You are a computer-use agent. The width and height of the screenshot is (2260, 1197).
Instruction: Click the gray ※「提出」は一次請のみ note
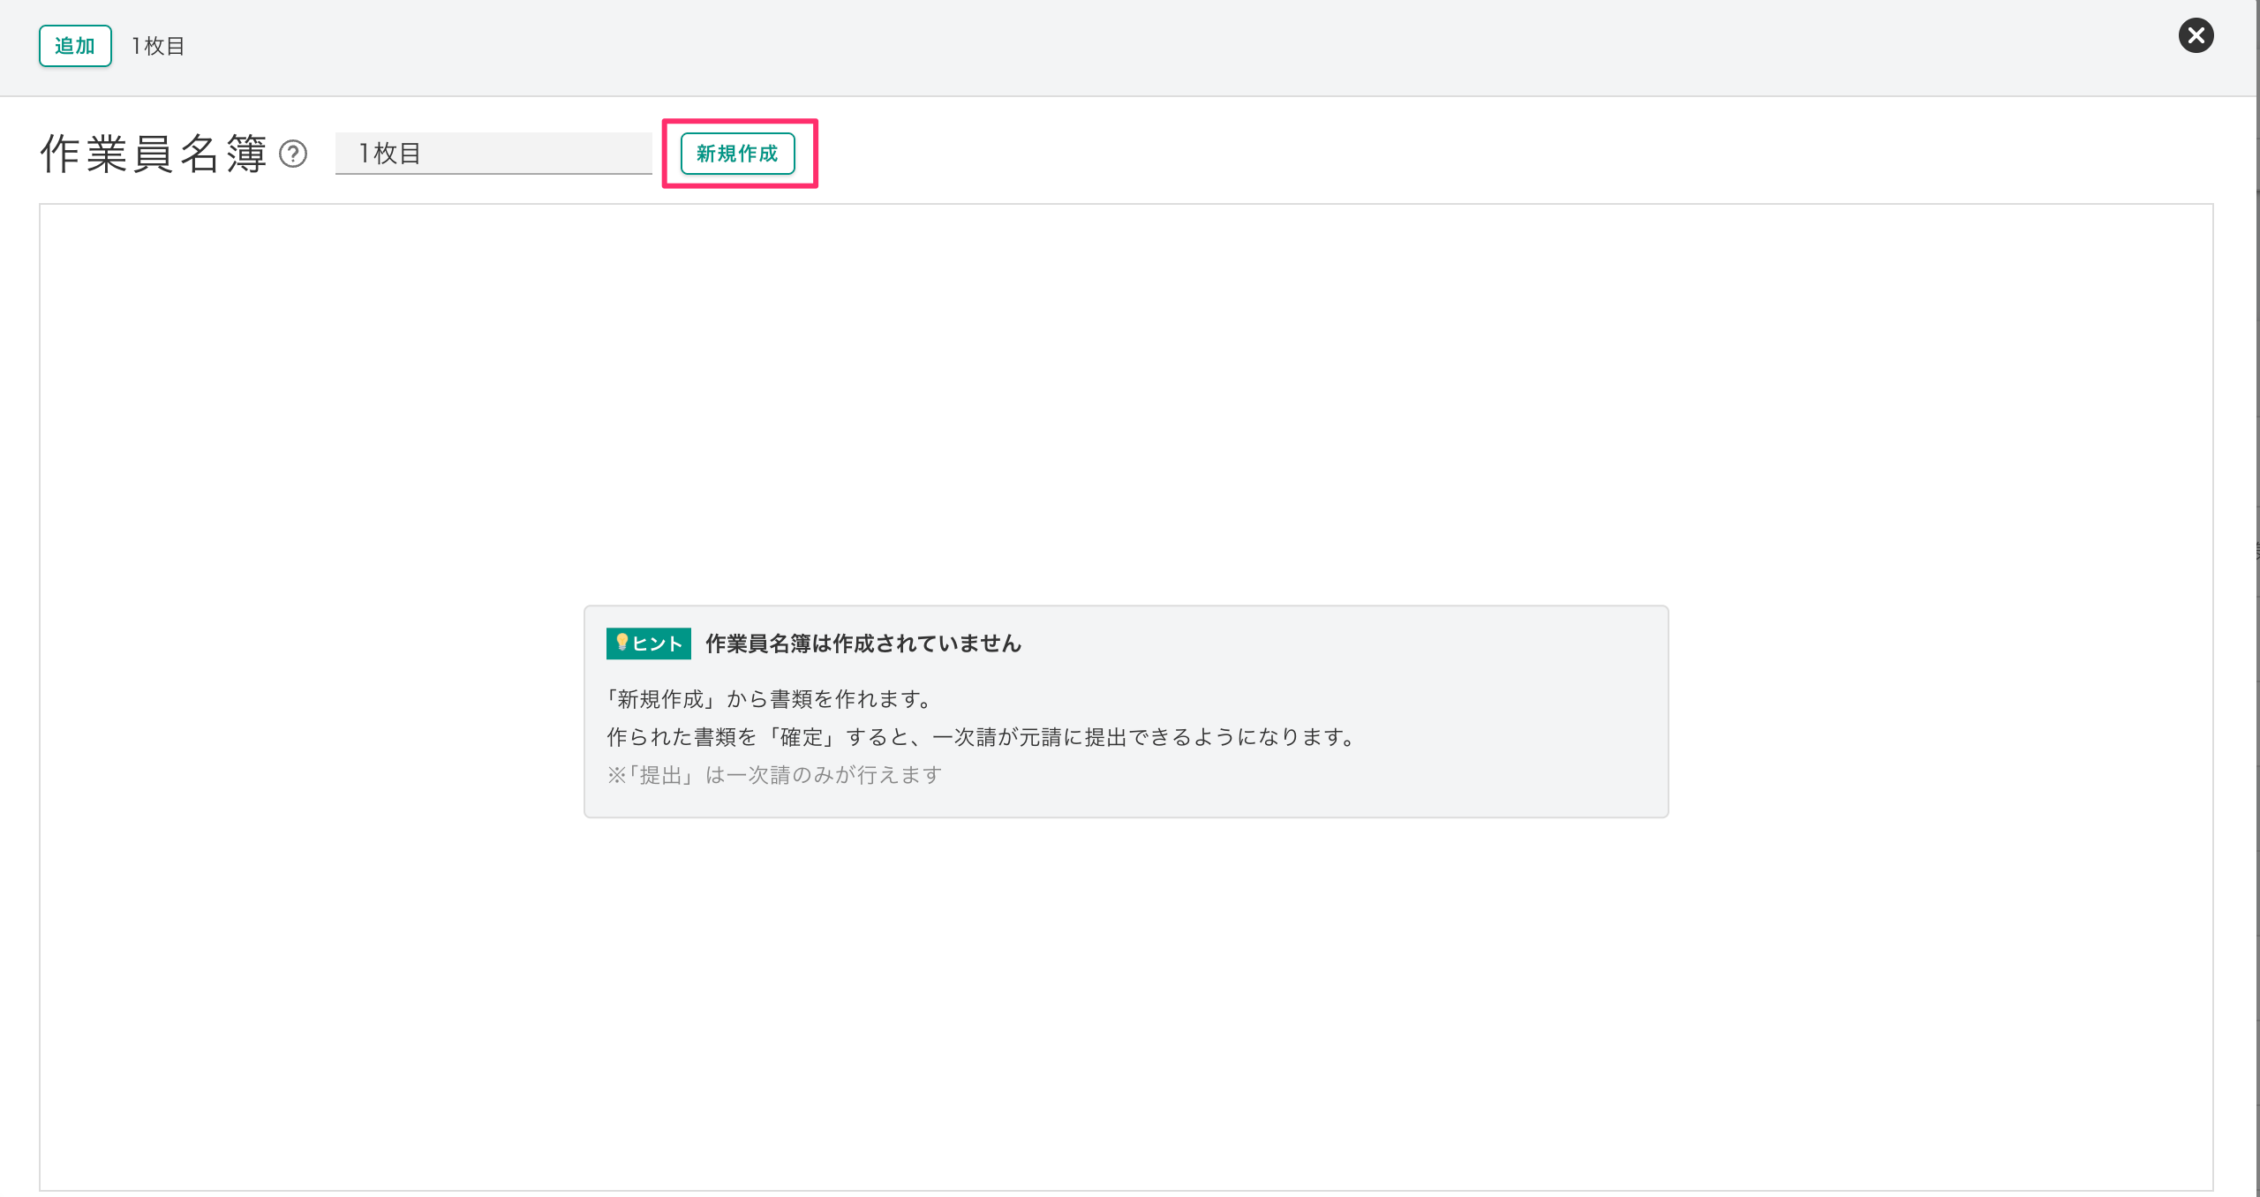tap(774, 775)
